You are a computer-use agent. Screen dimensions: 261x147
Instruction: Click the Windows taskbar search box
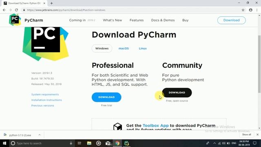(x=42, y=143)
